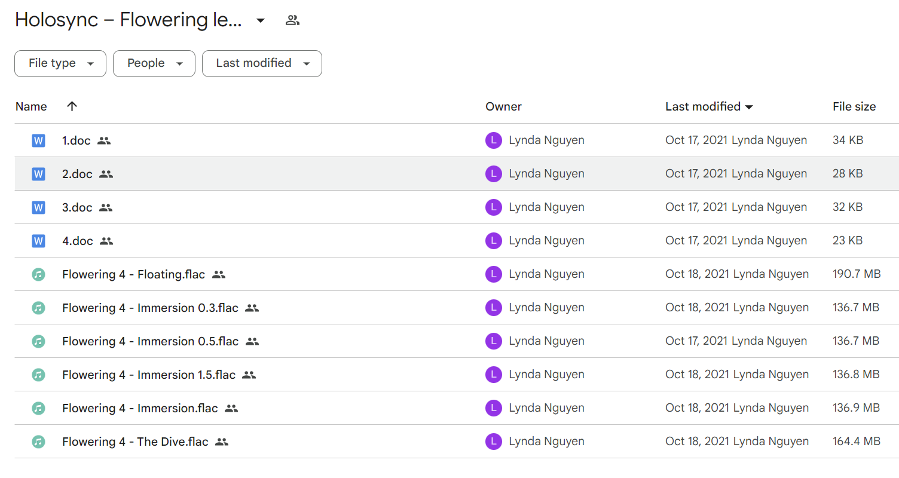Click the shared icon next to 2.doc
The image size is (899, 478).
(106, 174)
